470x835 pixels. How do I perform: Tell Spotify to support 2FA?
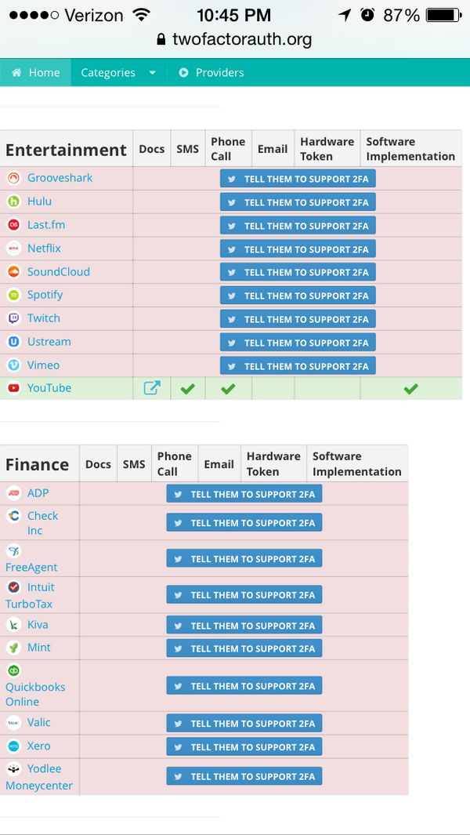pos(298,296)
